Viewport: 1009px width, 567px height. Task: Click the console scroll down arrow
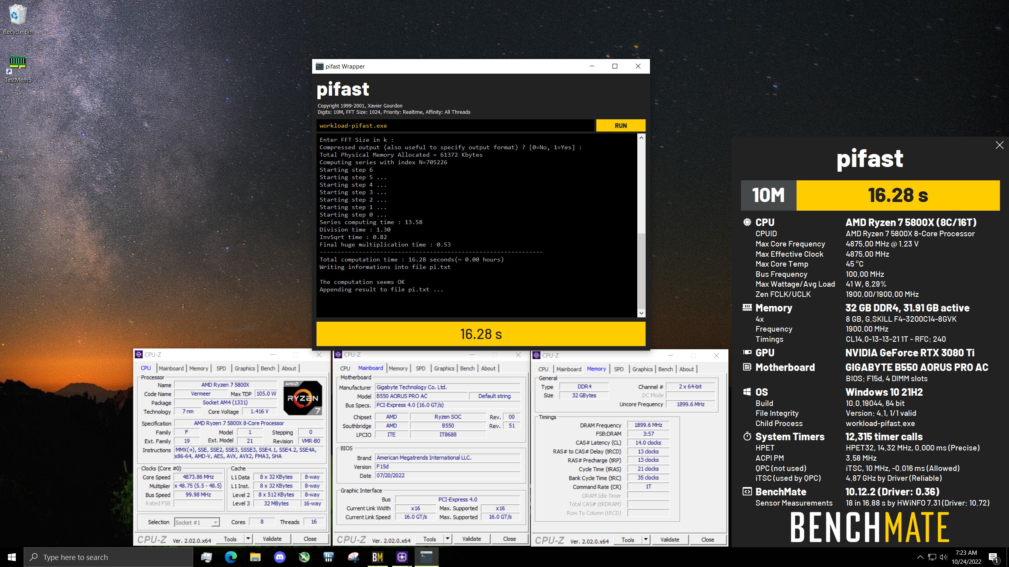641,313
